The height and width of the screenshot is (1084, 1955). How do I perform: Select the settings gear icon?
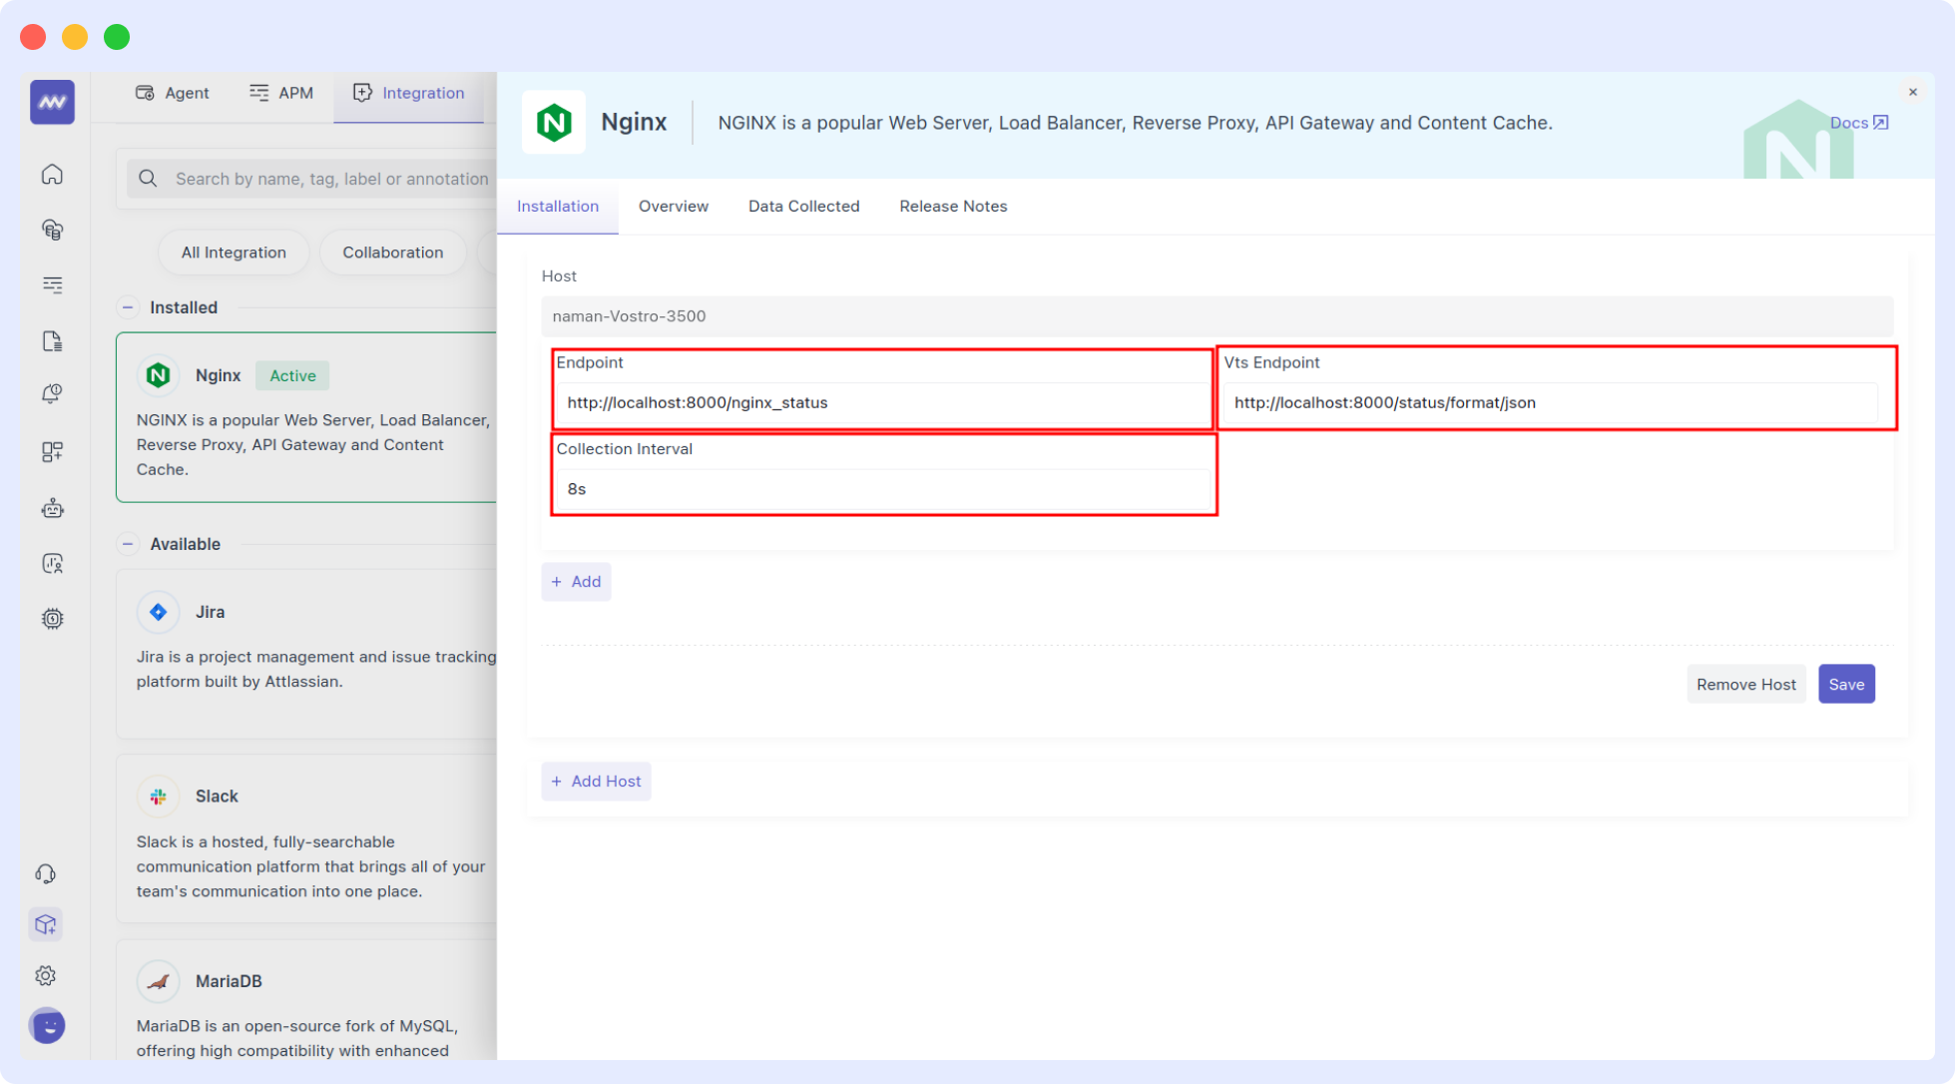tap(47, 976)
